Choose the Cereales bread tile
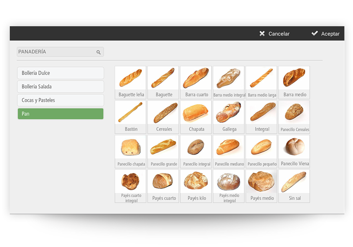 click(163, 117)
